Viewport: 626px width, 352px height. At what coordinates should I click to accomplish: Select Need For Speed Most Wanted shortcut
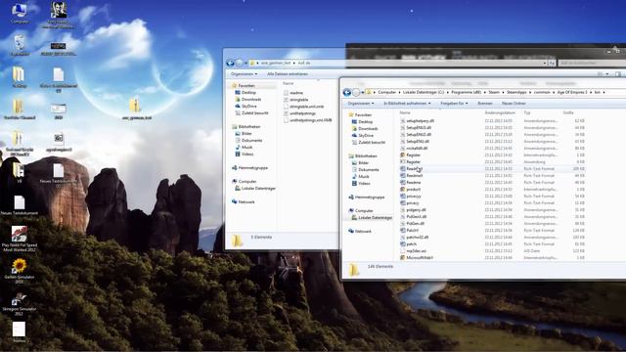tap(20, 239)
